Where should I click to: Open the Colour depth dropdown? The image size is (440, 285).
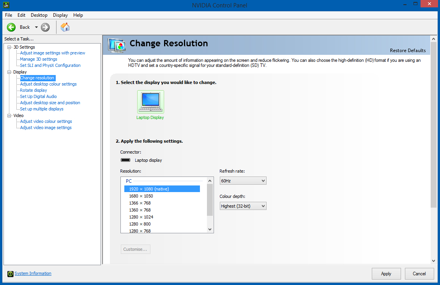pyautogui.click(x=243, y=206)
